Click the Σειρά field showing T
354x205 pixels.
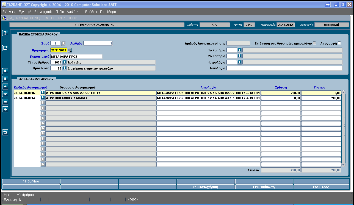pos(56,43)
